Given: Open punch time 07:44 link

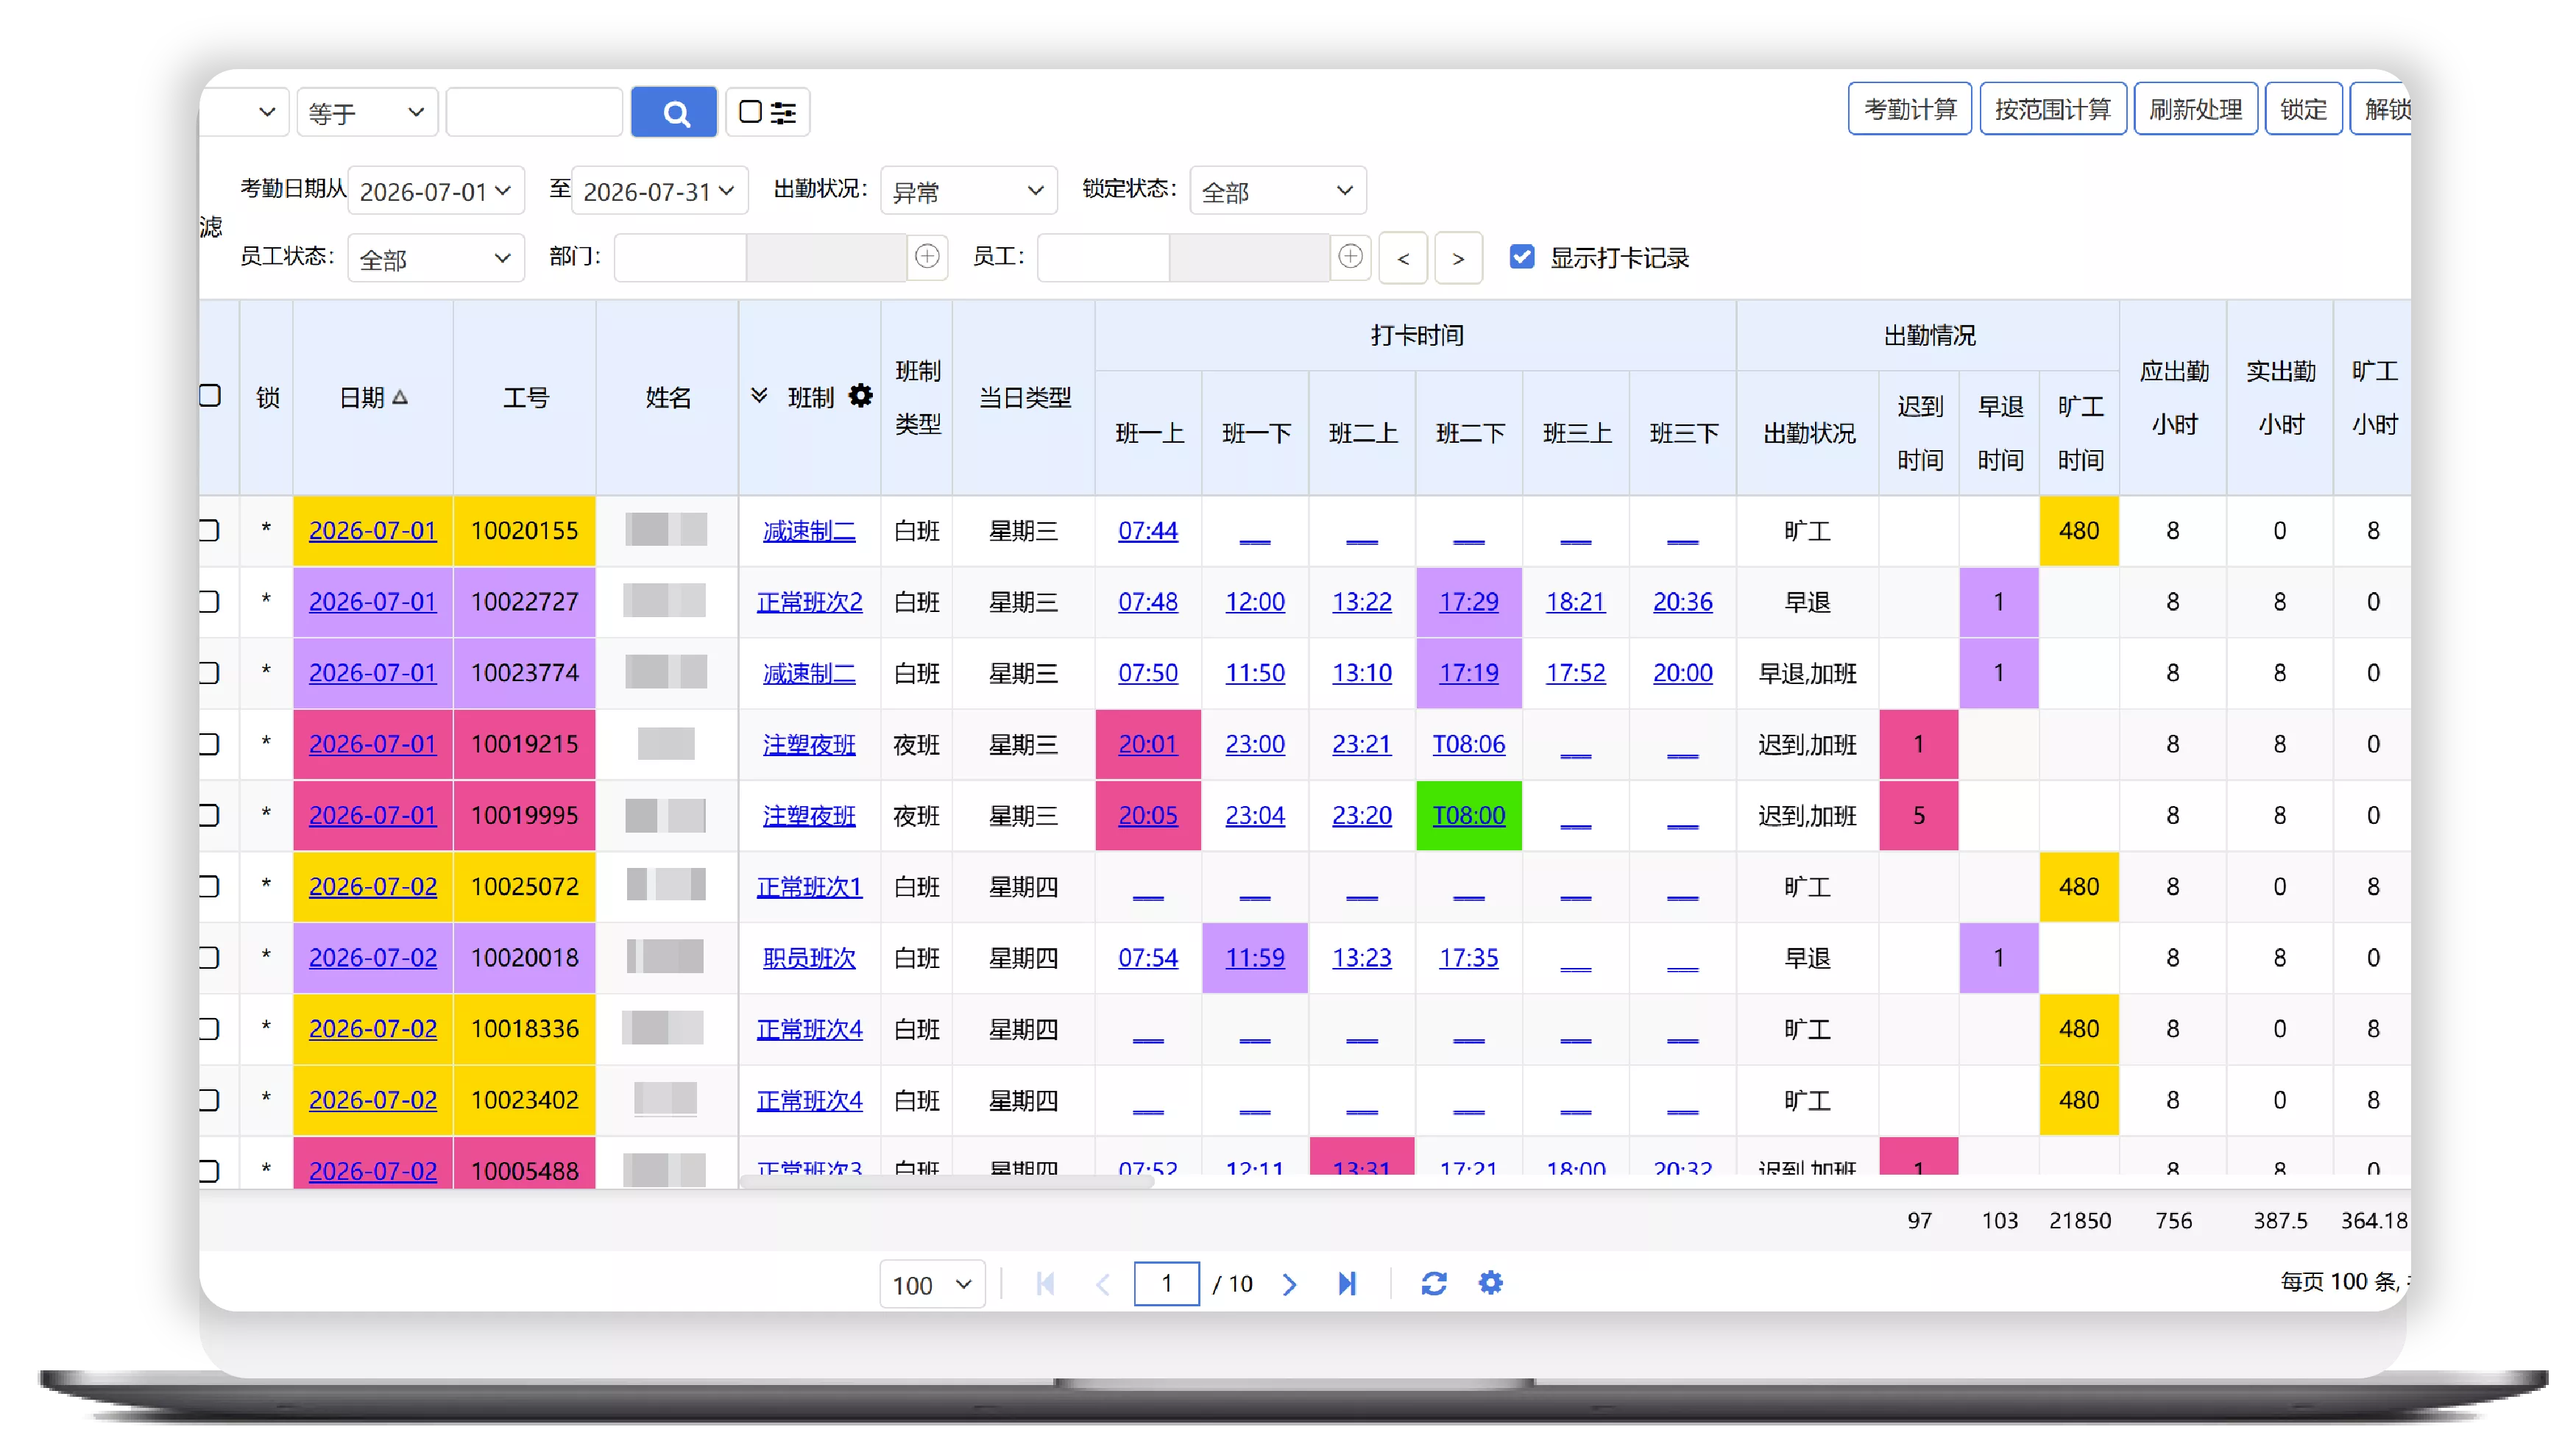Looking at the screenshot, I should [1148, 530].
